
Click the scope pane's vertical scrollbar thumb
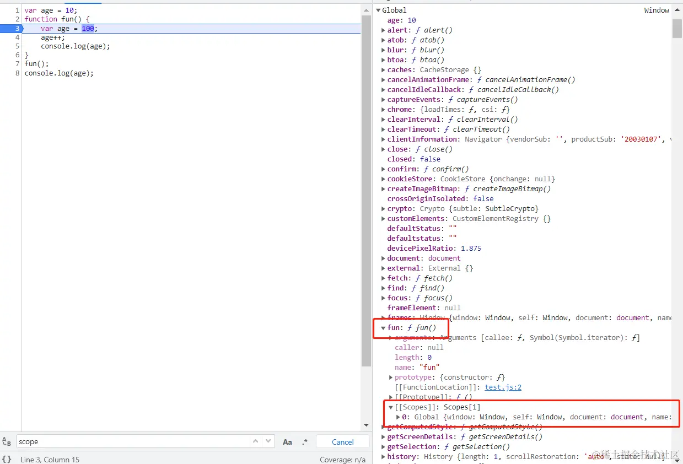pyautogui.click(x=677, y=28)
